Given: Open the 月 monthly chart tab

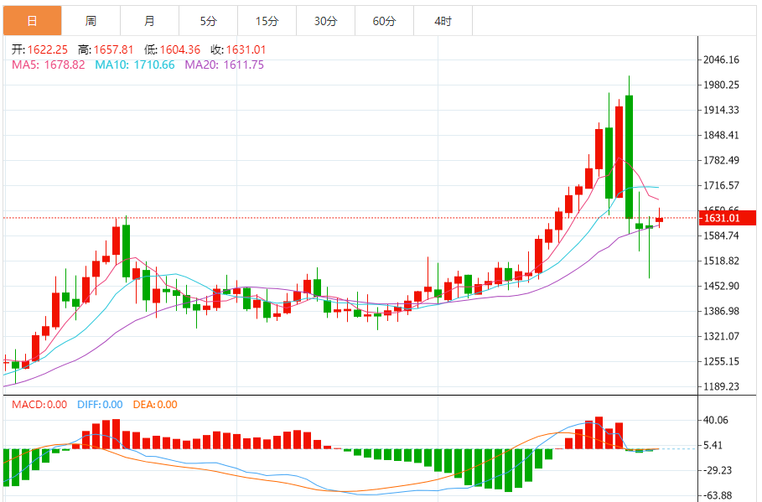Looking at the screenshot, I should 149,20.
